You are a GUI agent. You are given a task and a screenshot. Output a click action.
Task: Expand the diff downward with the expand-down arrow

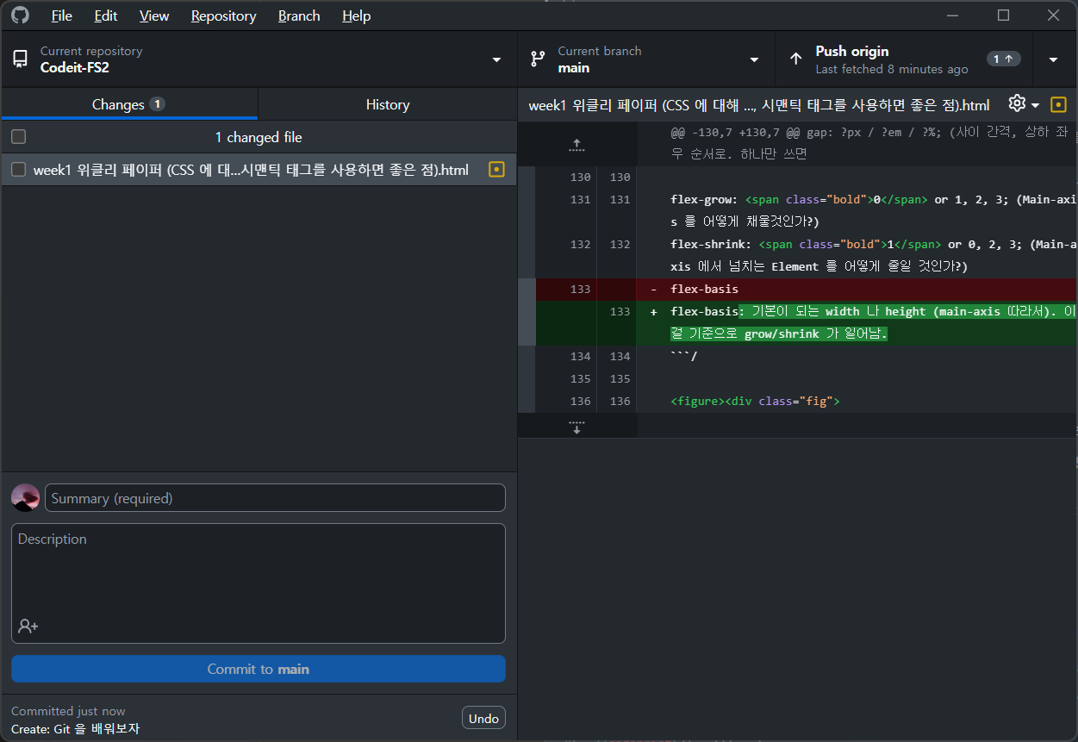tap(577, 426)
